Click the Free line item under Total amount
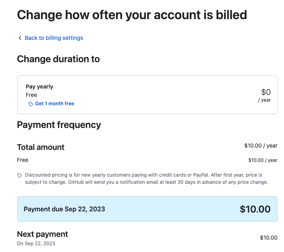This screenshot has width=284, height=252. click(x=23, y=160)
